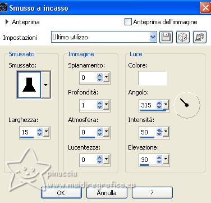Click the randomize parameters dice icon
Image resolution: width=211 pixels, height=203 pixels.
coord(183,37)
